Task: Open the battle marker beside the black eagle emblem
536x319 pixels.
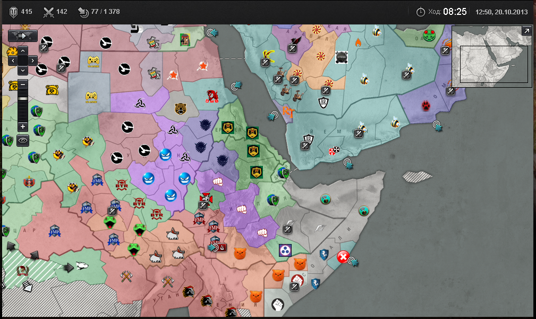Action: pos(292,48)
